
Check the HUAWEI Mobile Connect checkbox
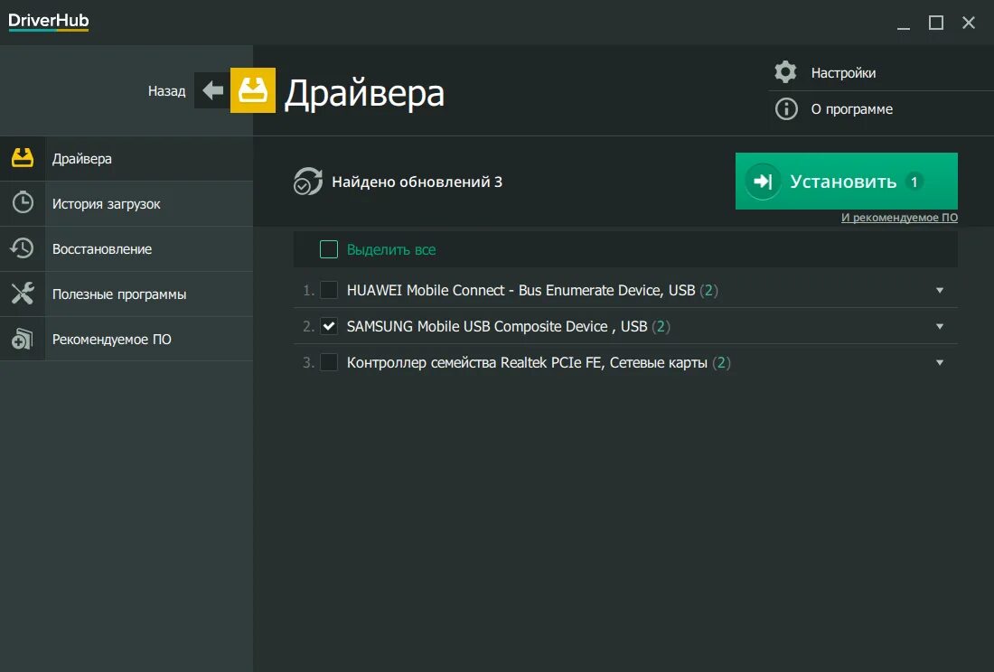click(x=328, y=289)
